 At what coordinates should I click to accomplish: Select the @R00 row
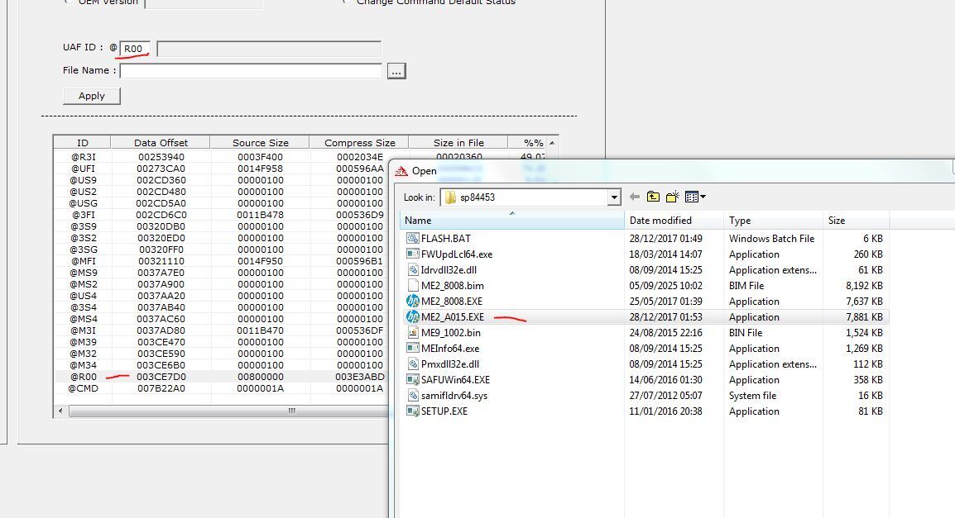tap(222, 377)
